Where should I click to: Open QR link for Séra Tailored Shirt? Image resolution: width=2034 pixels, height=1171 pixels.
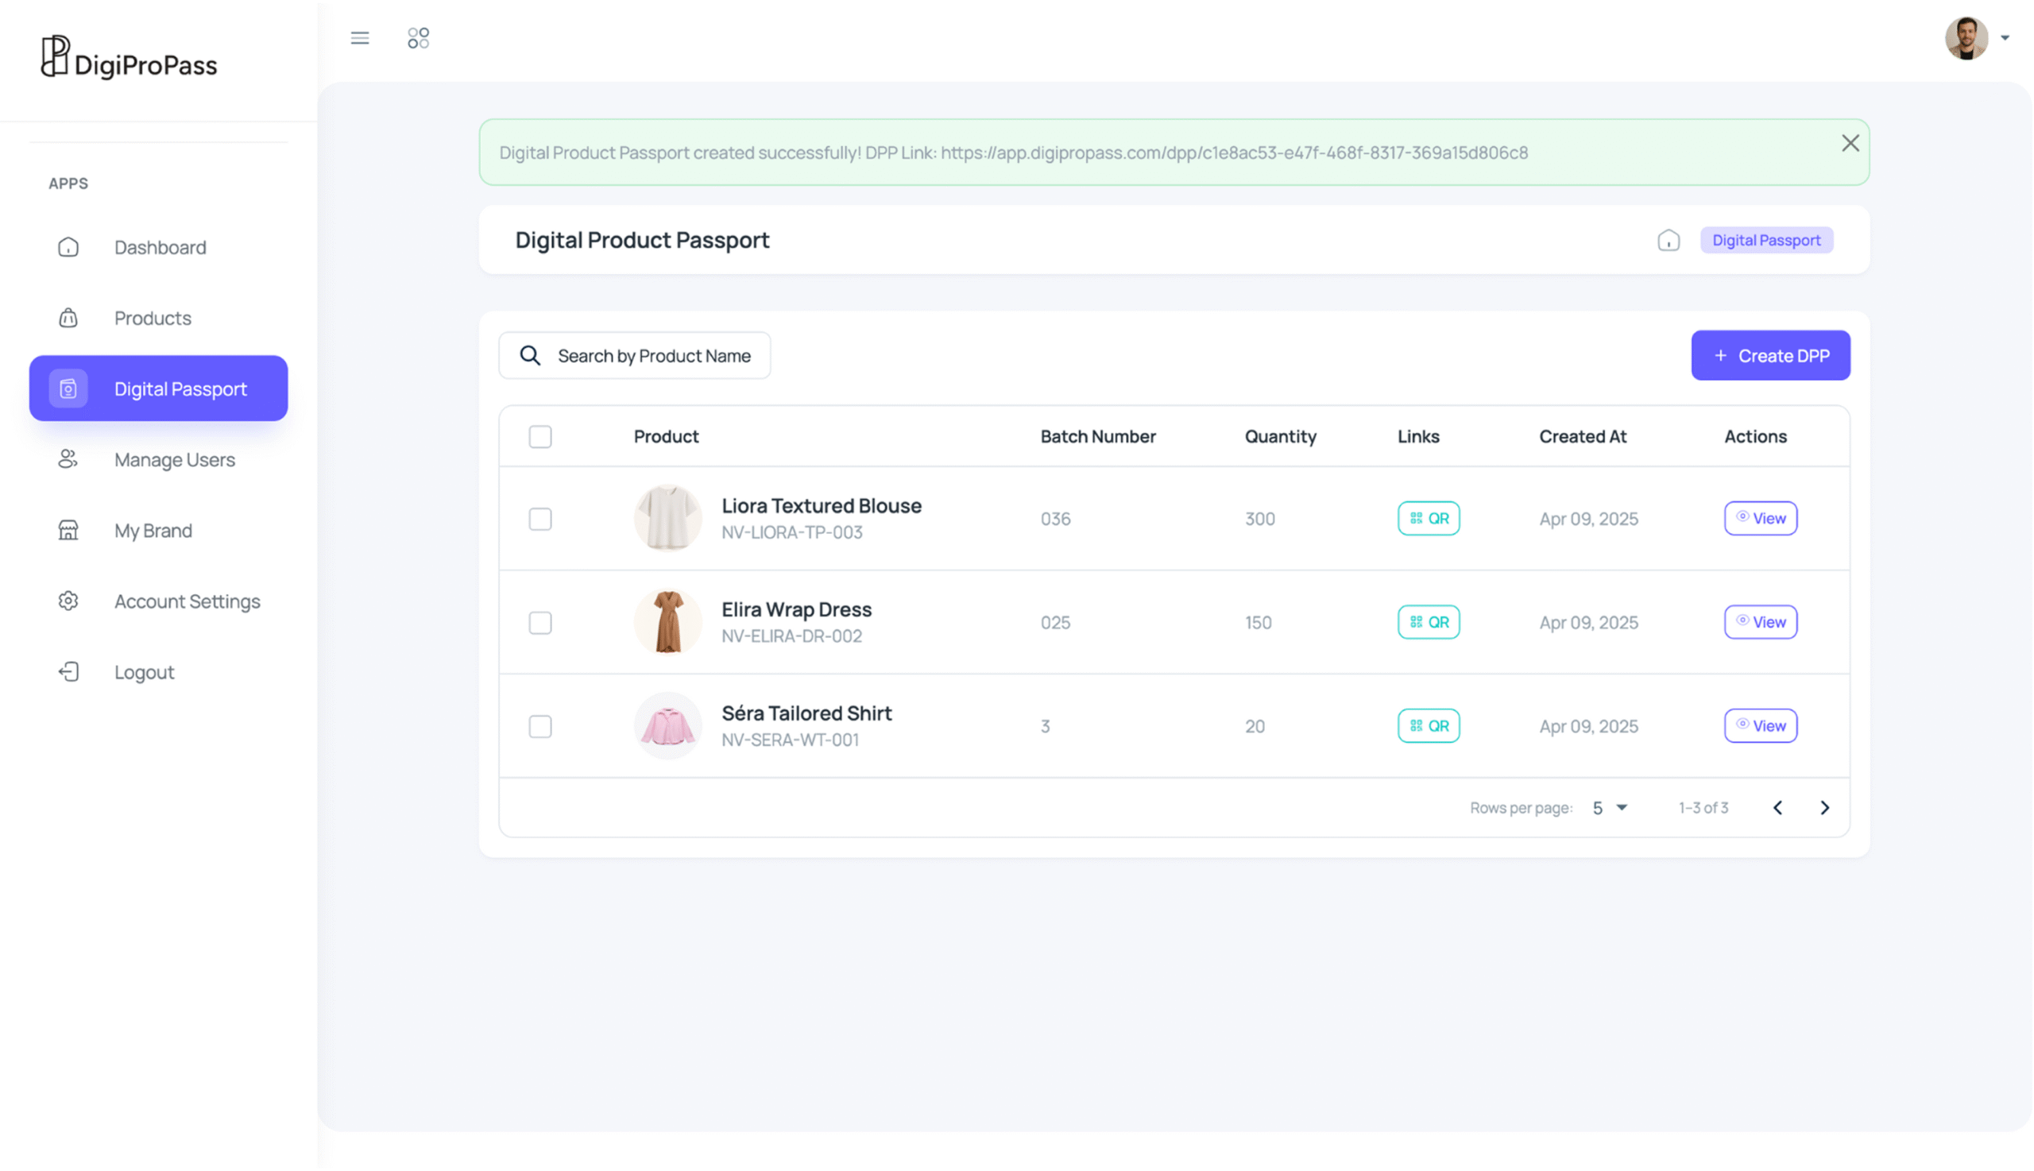click(1428, 726)
